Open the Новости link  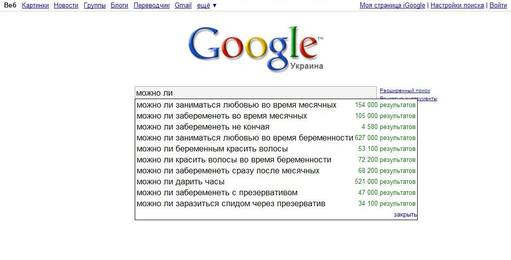pos(66,5)
